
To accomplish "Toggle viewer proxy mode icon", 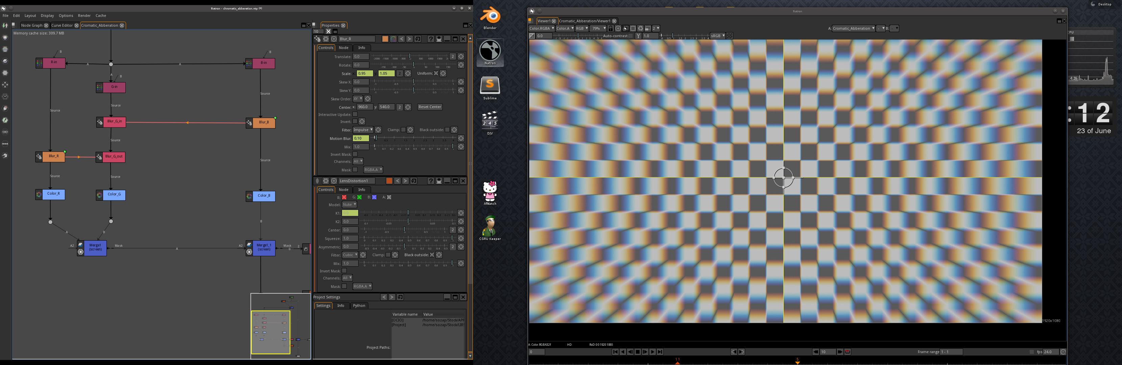I will tap(648, 28).
